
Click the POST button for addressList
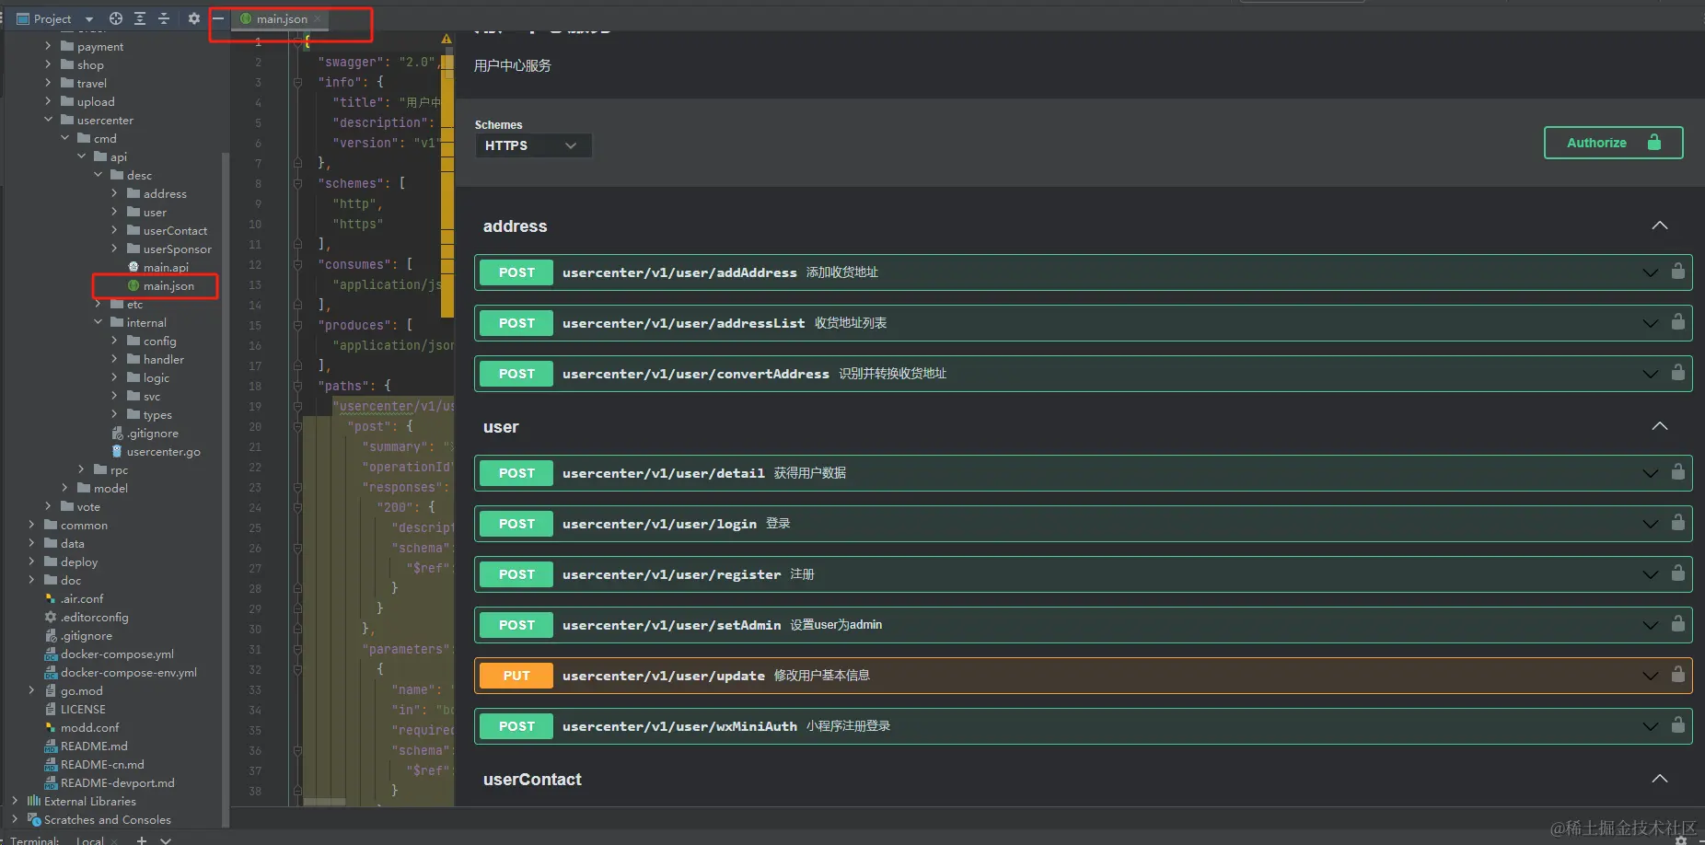point(516,323)
